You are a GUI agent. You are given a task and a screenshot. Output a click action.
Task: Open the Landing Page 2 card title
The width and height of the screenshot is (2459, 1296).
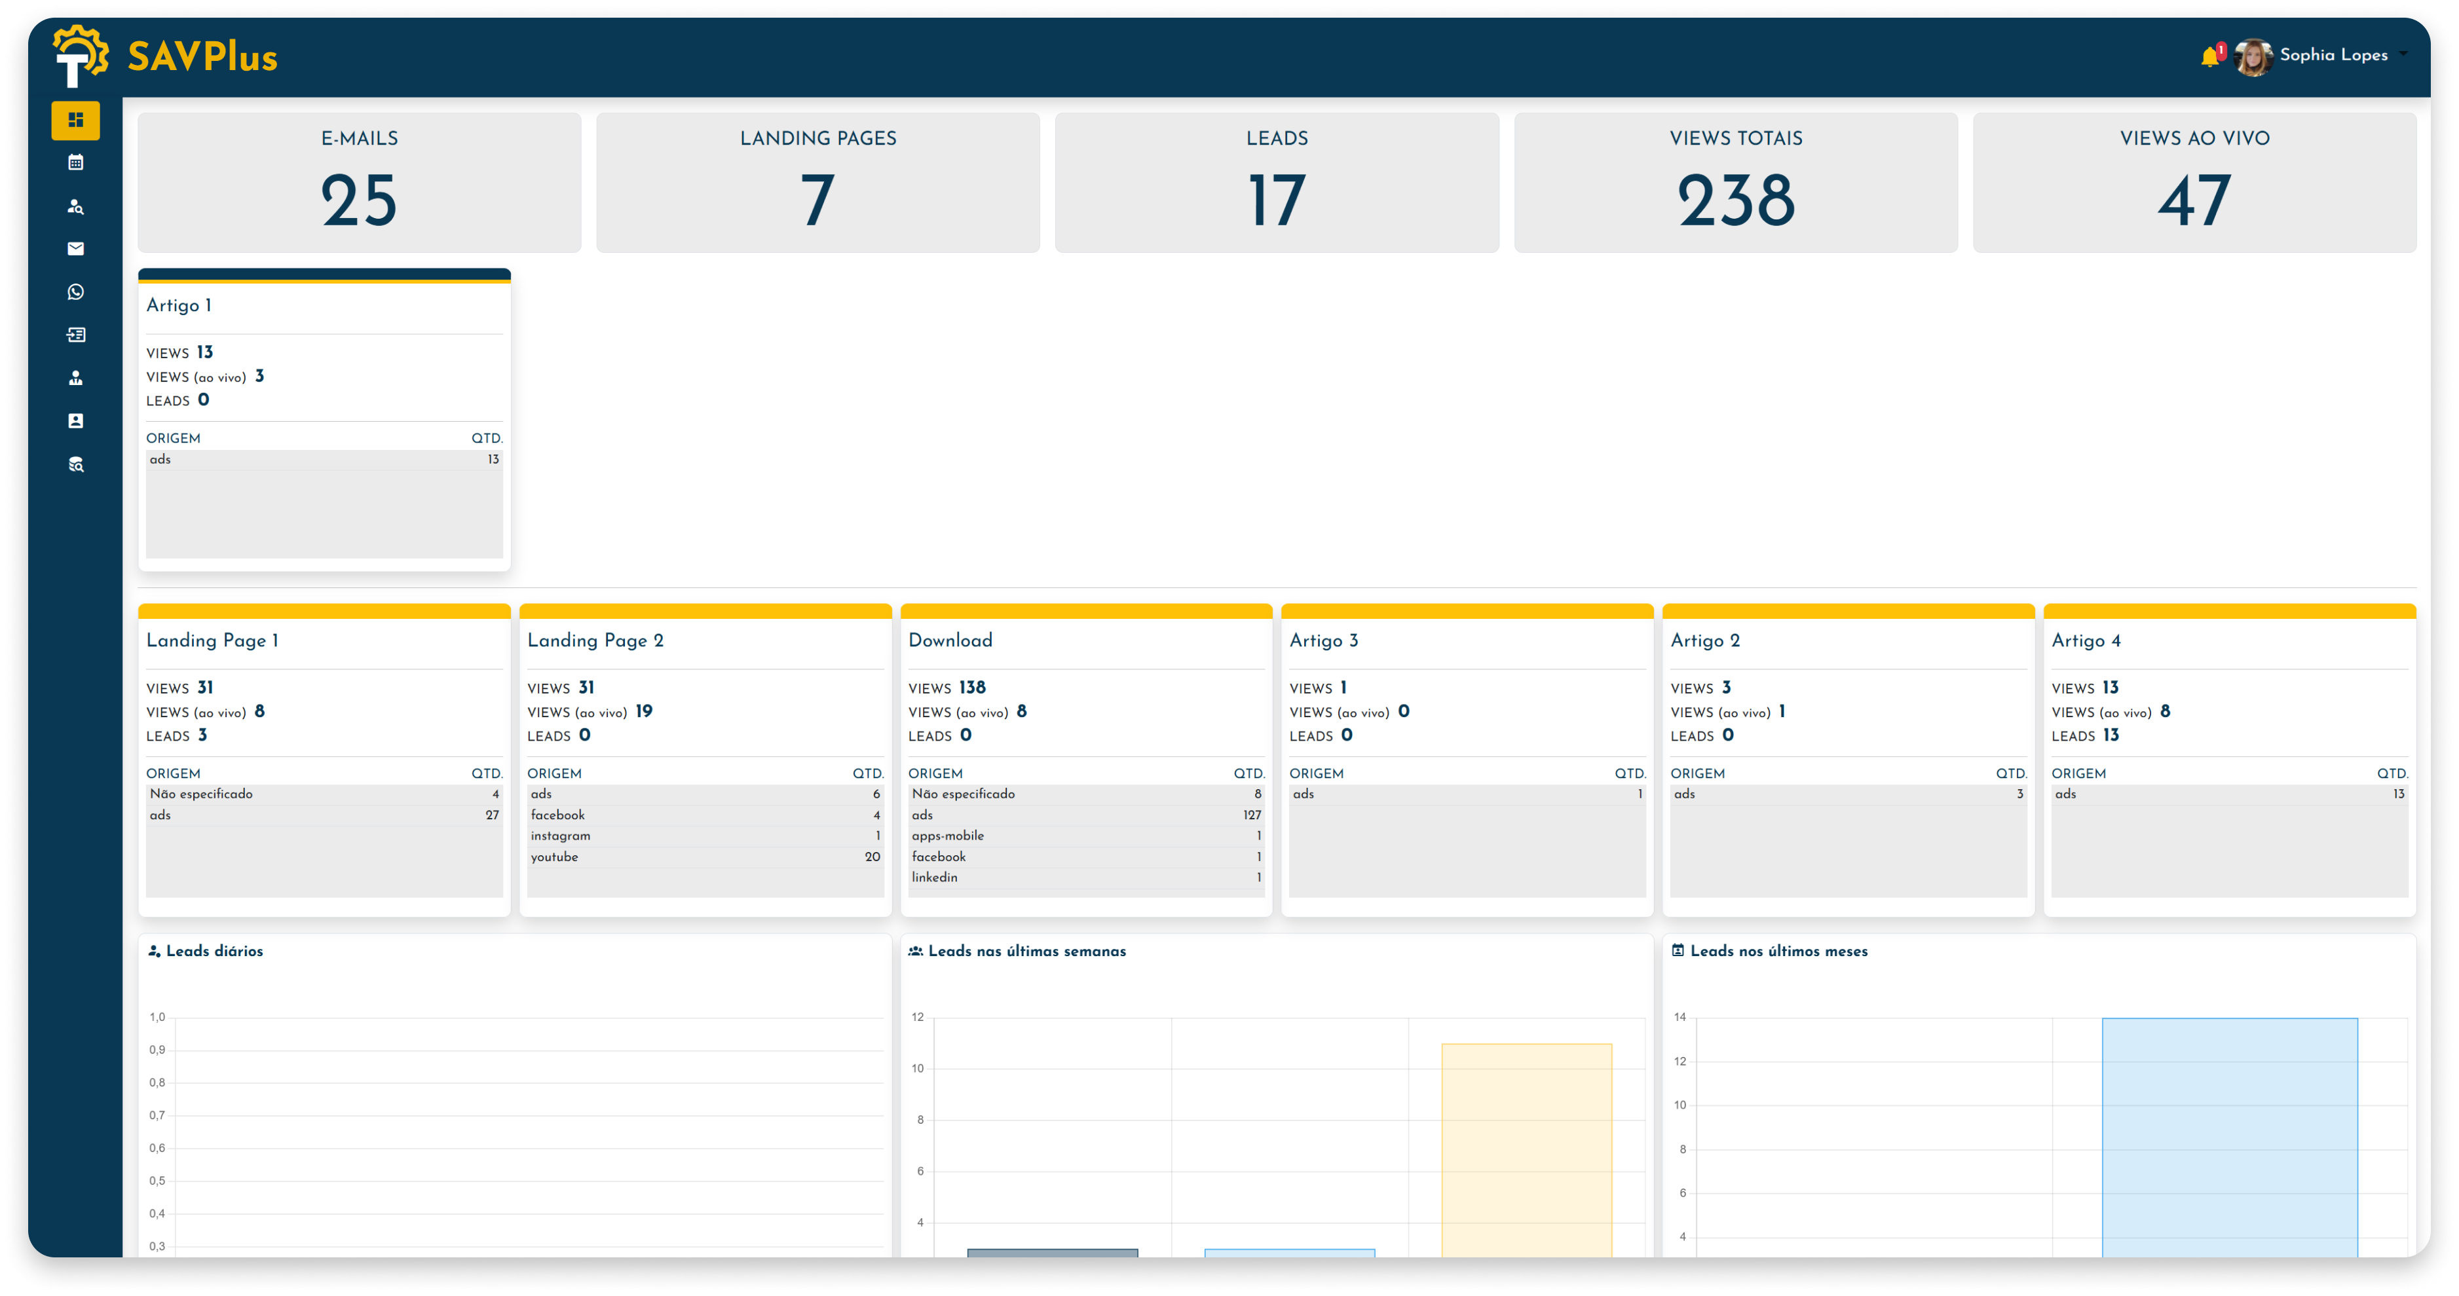[x=595, y=640]
